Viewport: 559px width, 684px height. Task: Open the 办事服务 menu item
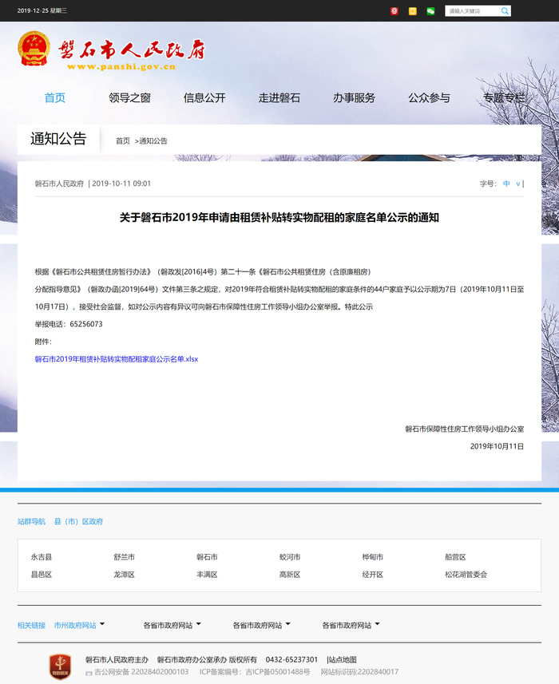[355, 97]
